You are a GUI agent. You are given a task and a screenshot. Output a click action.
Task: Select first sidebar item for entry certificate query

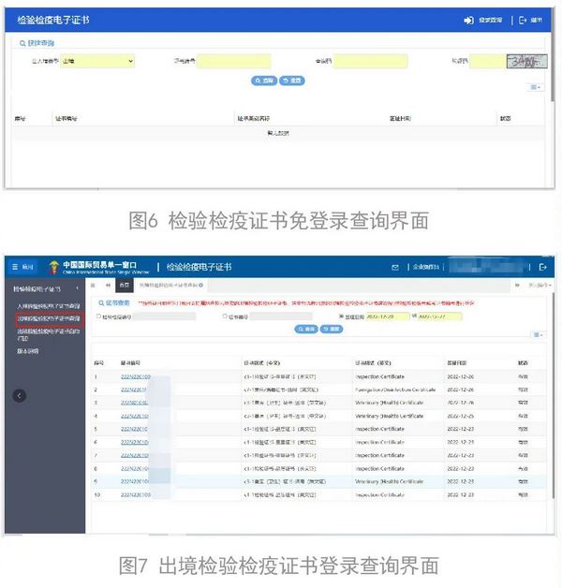click(x=49, y=306)
